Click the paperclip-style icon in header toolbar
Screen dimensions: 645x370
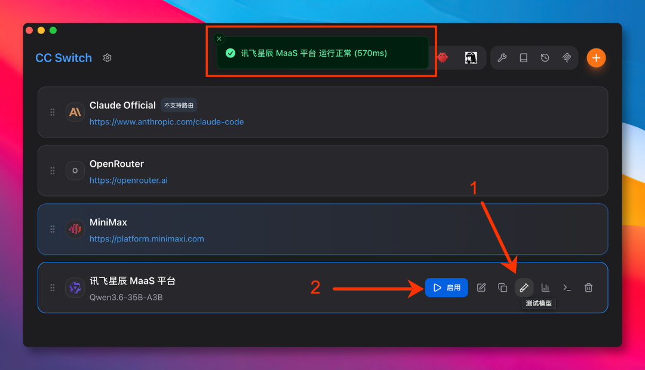point(566,58)
